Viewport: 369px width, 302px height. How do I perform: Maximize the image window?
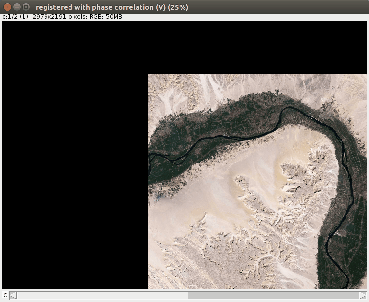26,7
